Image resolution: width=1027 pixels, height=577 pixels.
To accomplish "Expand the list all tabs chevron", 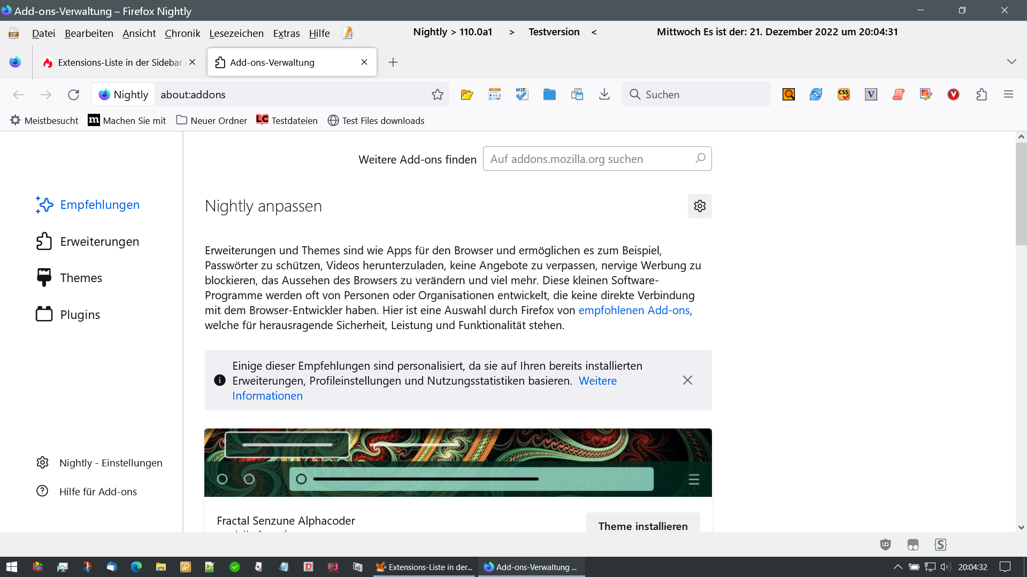I will [1011, 62].
